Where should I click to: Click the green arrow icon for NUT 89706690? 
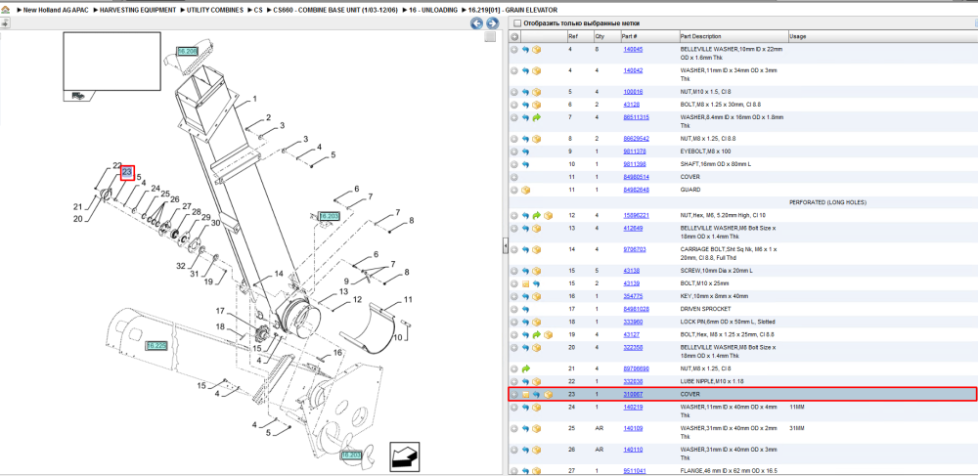[x=525, y=368]
